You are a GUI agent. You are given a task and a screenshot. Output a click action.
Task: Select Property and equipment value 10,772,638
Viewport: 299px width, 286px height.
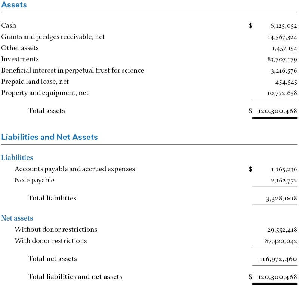coord(282,93)
